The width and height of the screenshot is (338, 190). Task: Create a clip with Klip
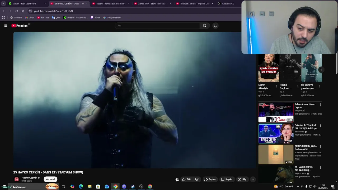[x=242, y=179]
